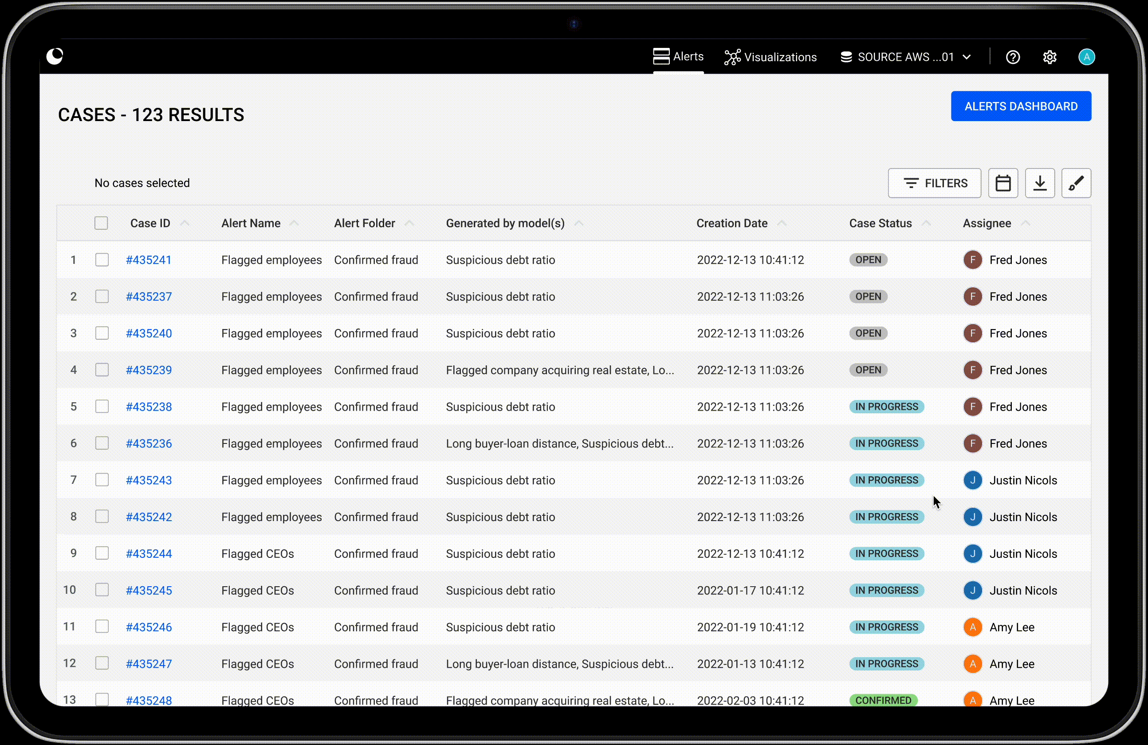This screenshot has height=745, width=1148.
Task: Open case link #435239
Action: (149, 370)
